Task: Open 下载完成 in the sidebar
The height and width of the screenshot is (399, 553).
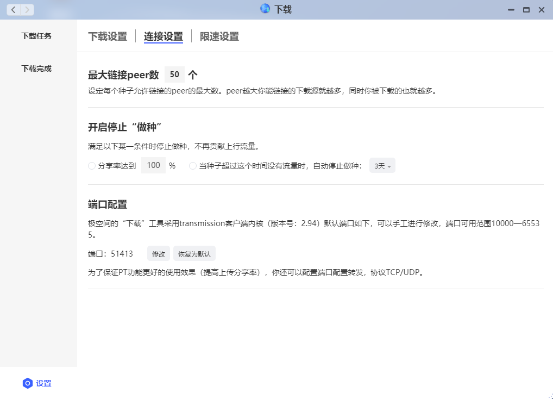Action: coord(37,68)
